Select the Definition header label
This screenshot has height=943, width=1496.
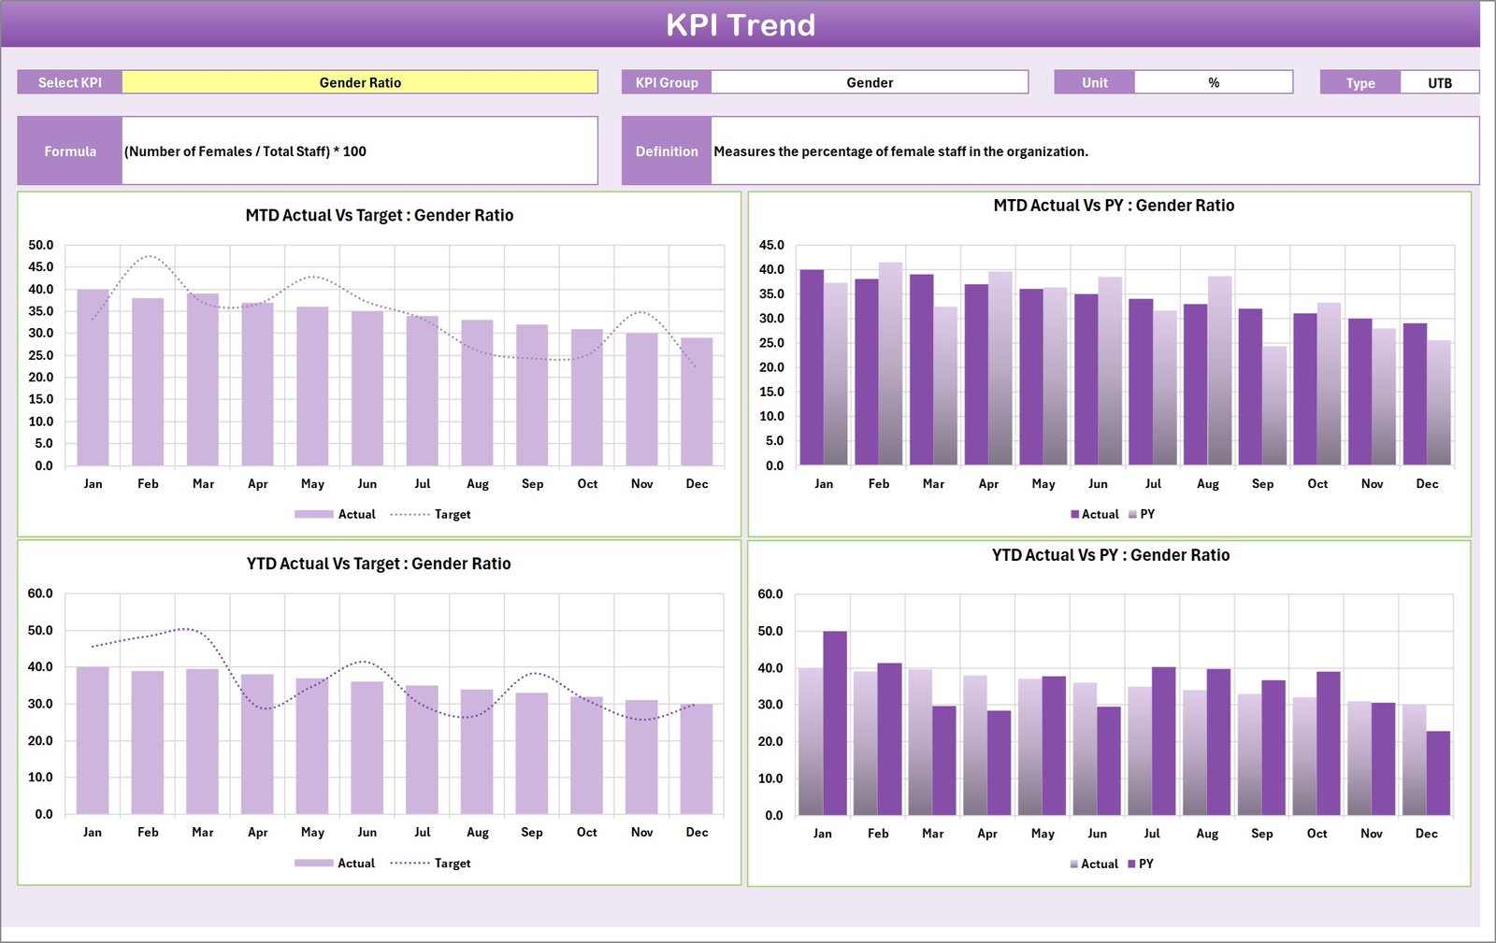point(666,150)
